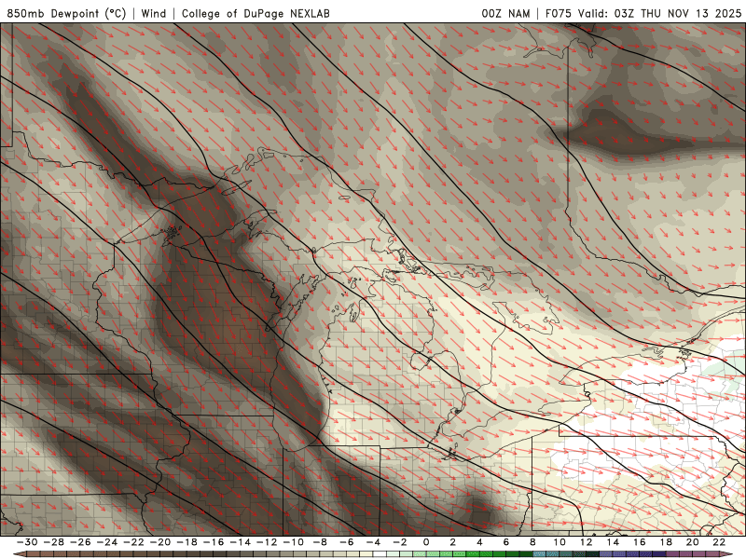Click the -8 label on the color scale
Image resolution: width=746 pixels, height=559 pixels.
[320, 542]
